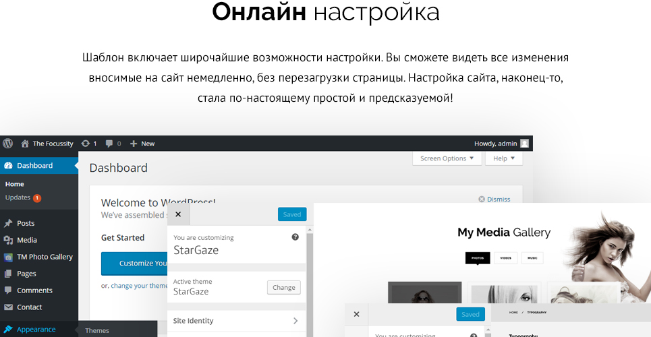The width and height of the screenshot is (651, 337).
Task: Close the second customizer panel
Action: pos(356,314)
